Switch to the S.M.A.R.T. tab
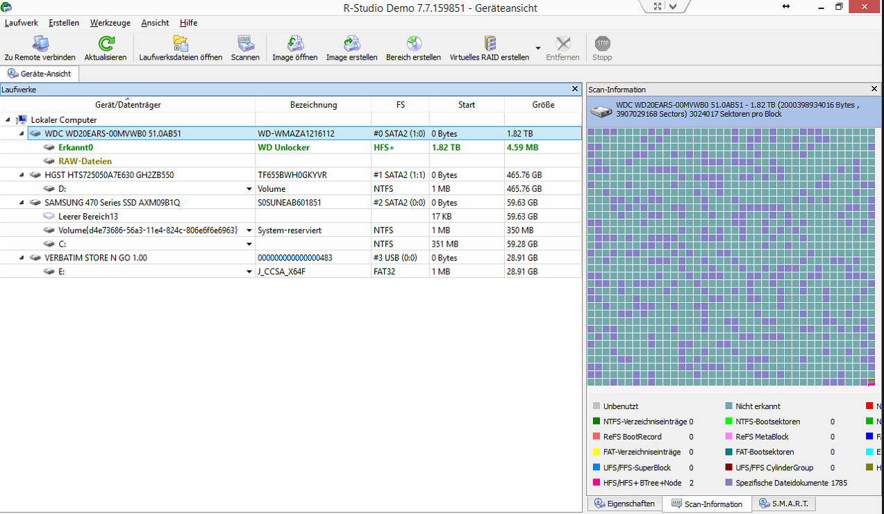 point(785,504)
